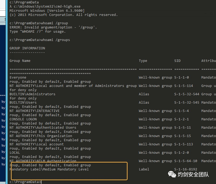Click 'Alias' type in BUILTIN\Users row

144,102
